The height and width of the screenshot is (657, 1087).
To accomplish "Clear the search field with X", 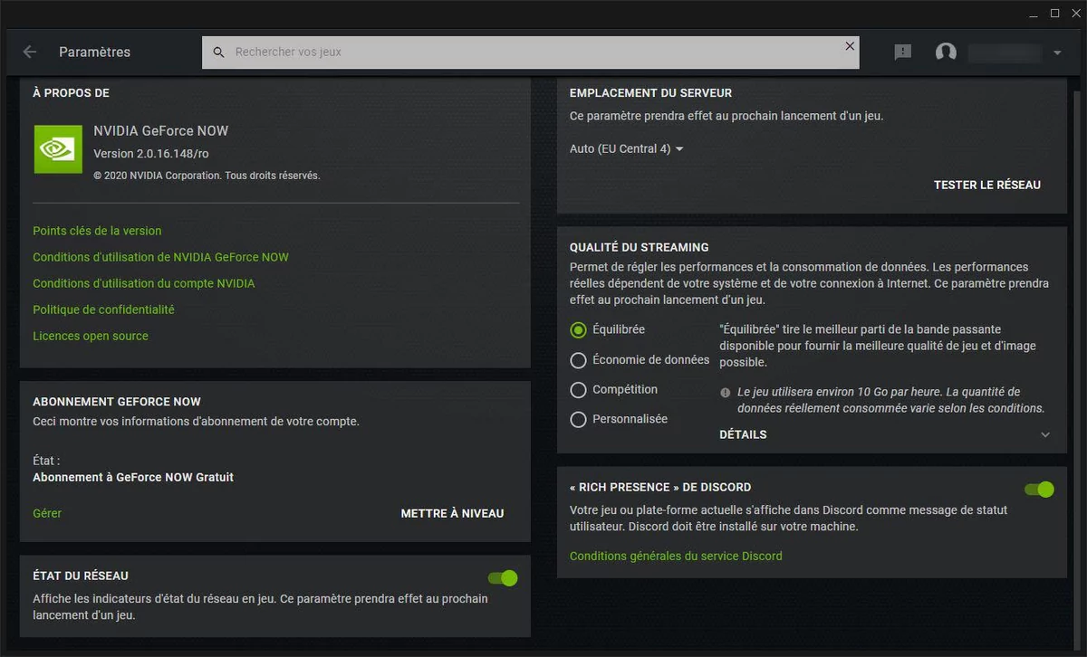I will pyautogui.click(x=850, y=45).
